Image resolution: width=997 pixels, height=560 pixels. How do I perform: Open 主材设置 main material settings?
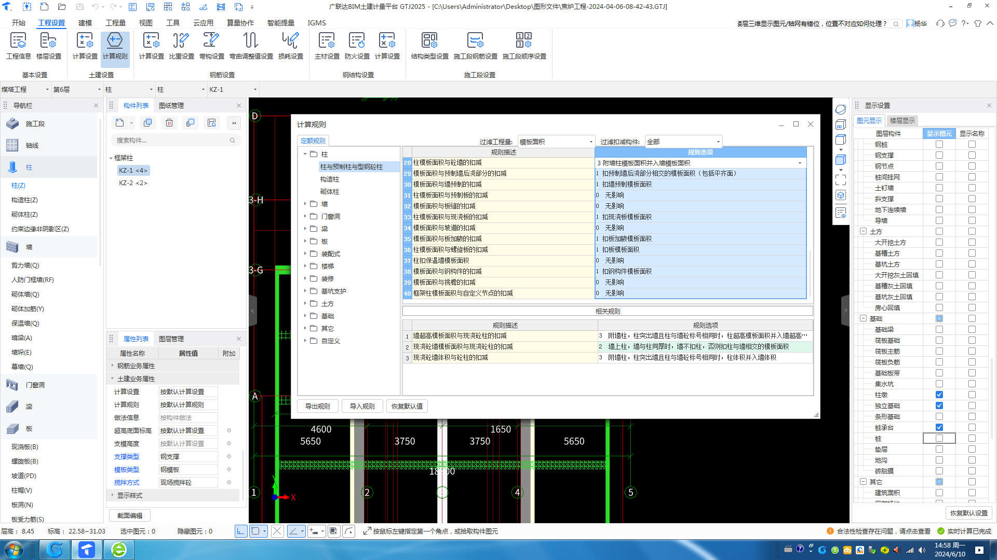pos(327,46)
